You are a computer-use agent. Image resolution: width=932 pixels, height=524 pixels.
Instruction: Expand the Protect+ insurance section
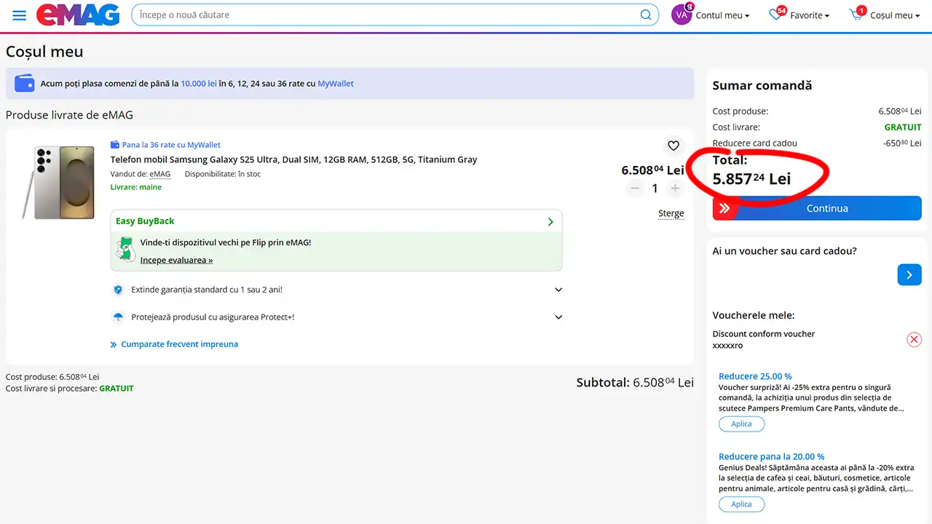tap(558, 317)
